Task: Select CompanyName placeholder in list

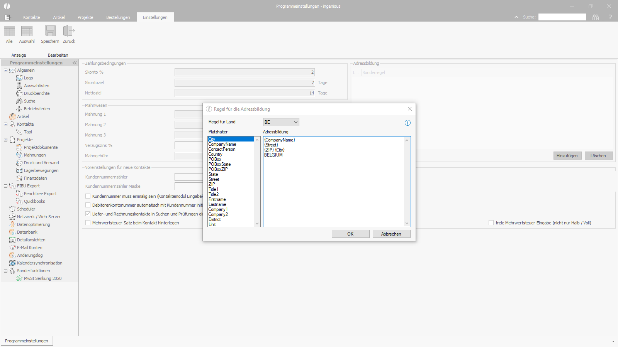Action: tap(231, 144)
